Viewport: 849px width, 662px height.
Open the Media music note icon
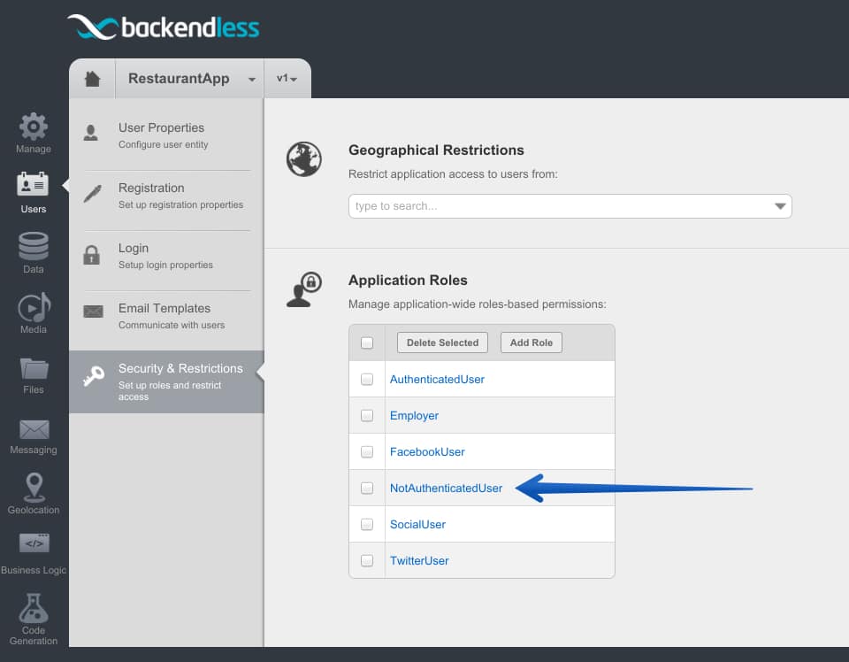click(x=34, y=307)
